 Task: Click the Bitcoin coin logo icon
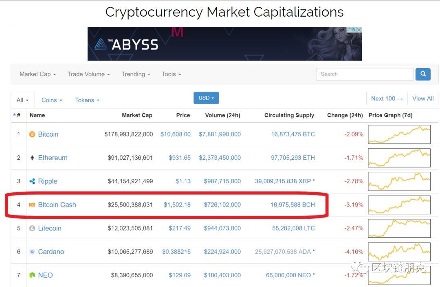point(32,135)
